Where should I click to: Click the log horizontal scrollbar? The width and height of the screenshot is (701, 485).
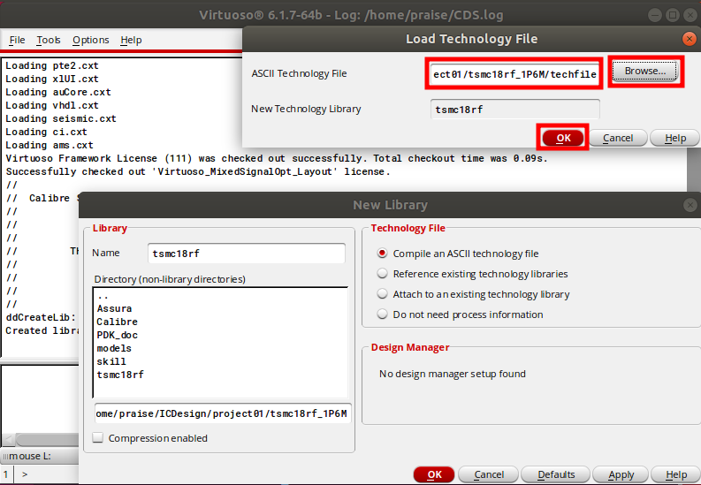[x=45, y=439]
